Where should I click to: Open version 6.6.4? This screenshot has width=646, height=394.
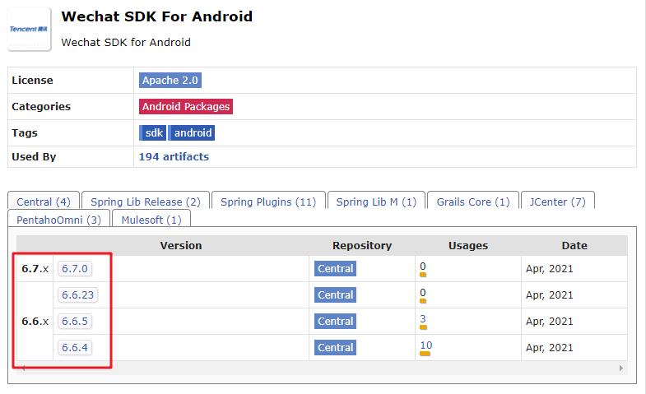point(75,348)
